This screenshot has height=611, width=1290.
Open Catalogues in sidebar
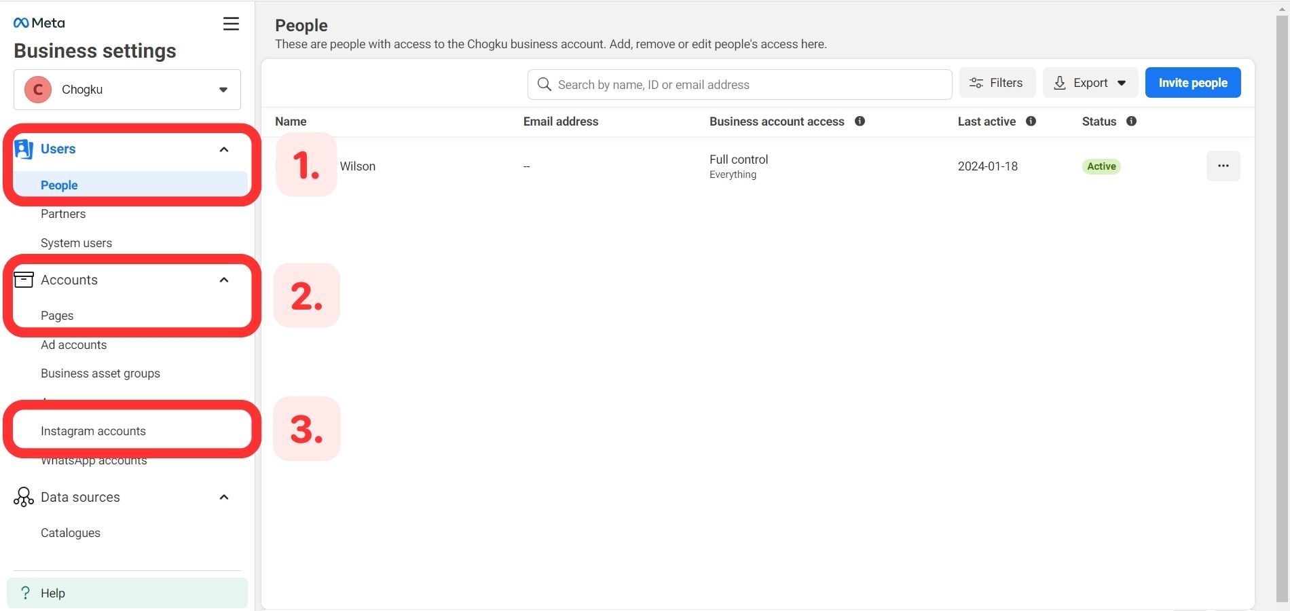coord(71,533)
